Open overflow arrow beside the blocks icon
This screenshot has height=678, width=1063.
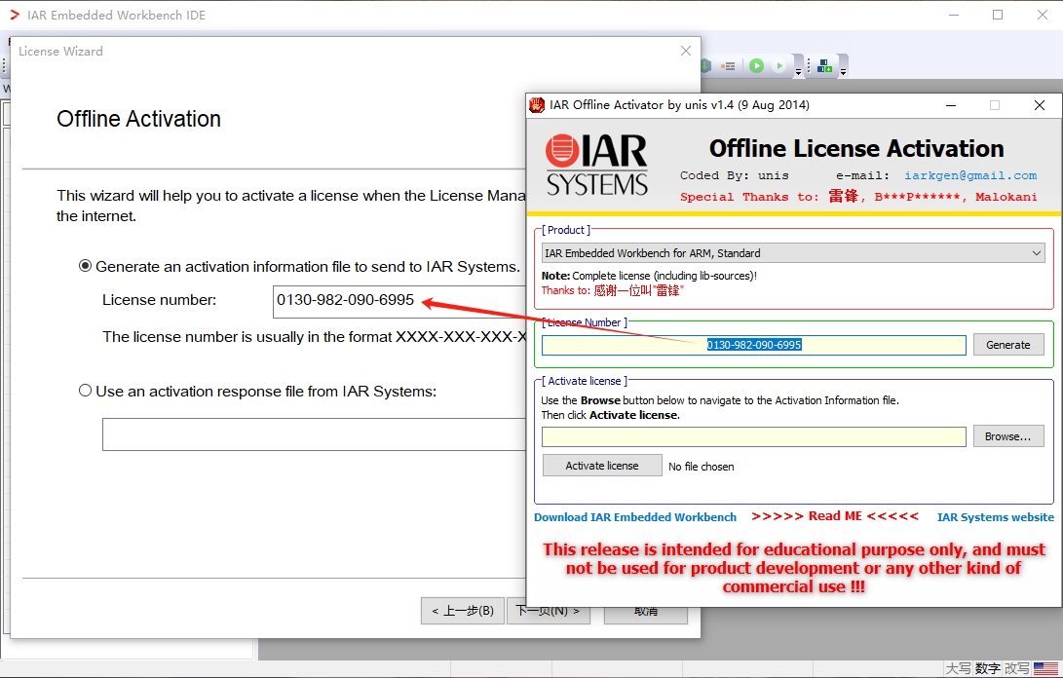coord(843,71)
